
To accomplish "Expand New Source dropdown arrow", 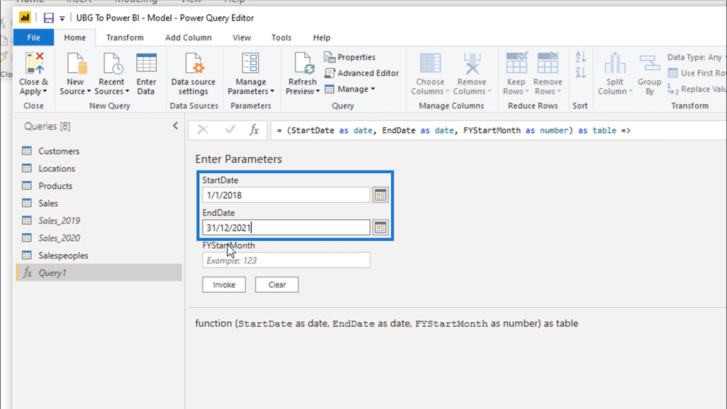I will [x=89, y=91].
